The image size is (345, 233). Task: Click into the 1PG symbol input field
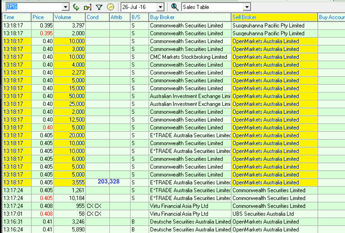pos(34,7)
